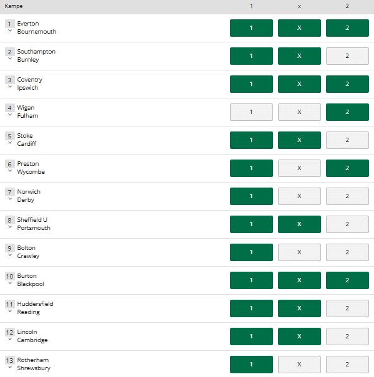Expand match 9 Bolton–Crawley chevron
The image size is (374, 377).
click(9, 255)
